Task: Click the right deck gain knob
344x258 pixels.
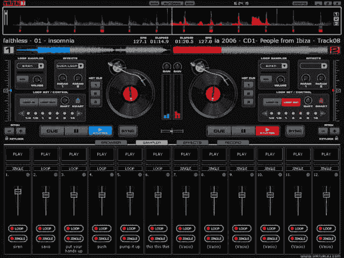Action: click(177, 66)
